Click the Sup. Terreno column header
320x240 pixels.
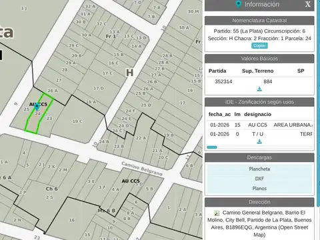coord(258,71)
